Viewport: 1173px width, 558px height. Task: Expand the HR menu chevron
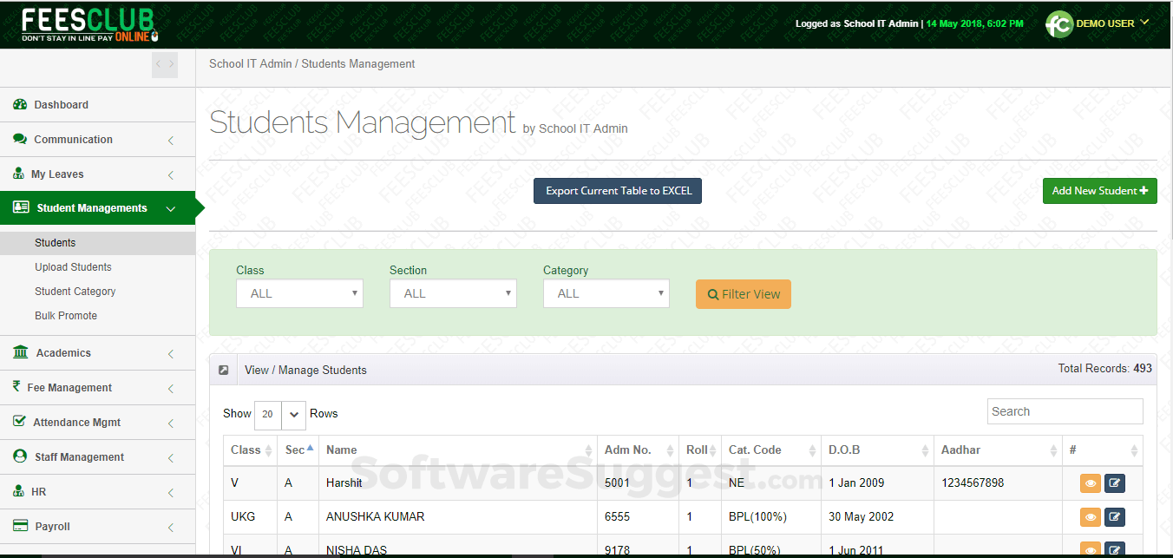170,492
